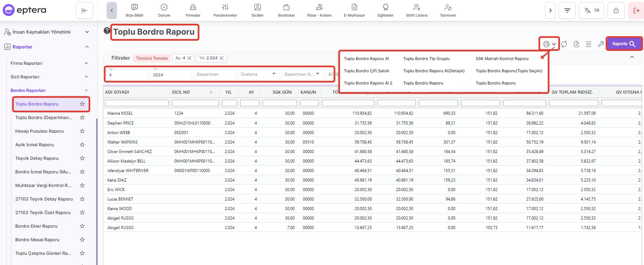Click the Raporla button

point(624,44)
